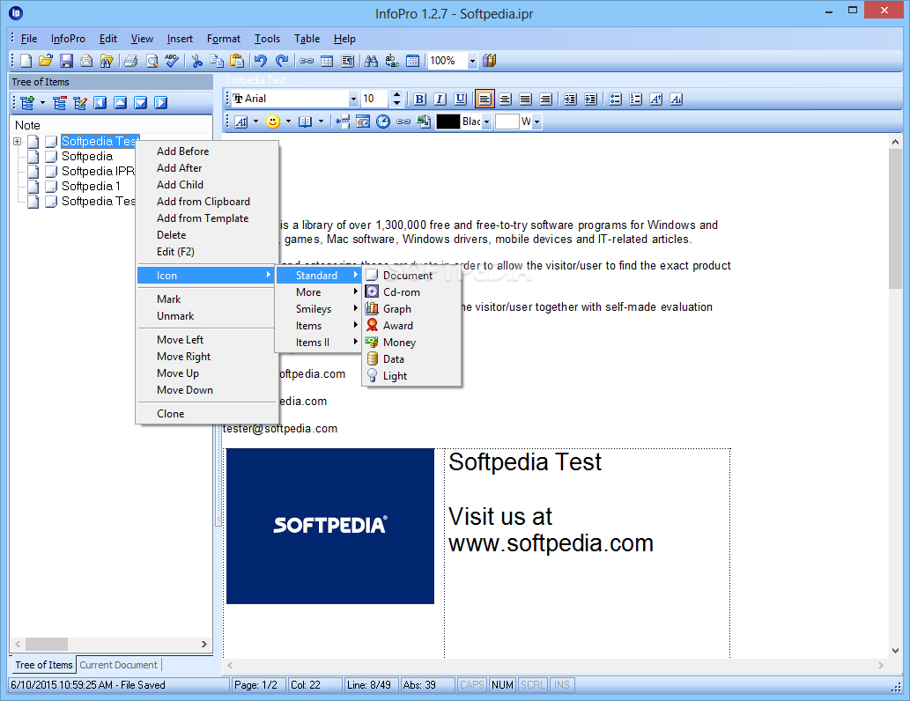Open the background color dropdown arrow
910x701 pixels.
(x=536, y=122)
